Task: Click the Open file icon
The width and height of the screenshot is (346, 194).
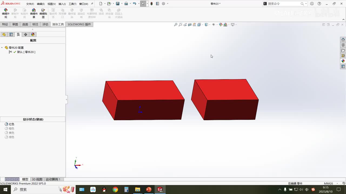Action: pyautogui.click(x=109, y=4)
